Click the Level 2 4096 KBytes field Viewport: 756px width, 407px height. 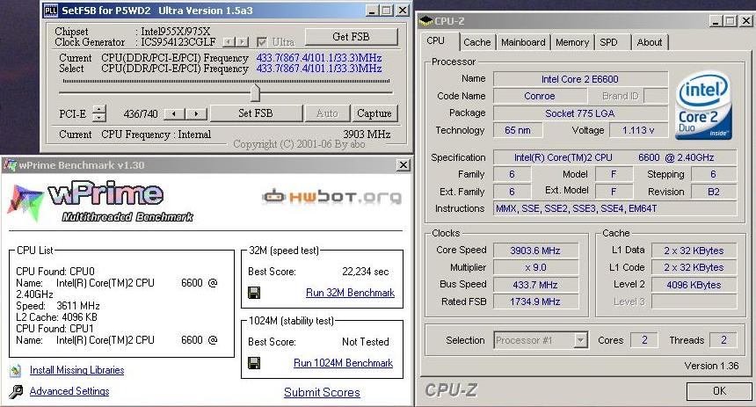click(x=694, y=285)
